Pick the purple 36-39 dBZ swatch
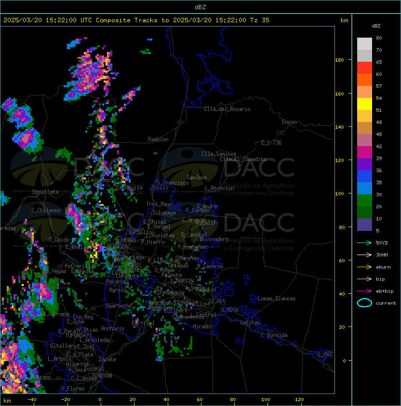Image resolution: width=401 pixels, height=406 pixels. 364,164
